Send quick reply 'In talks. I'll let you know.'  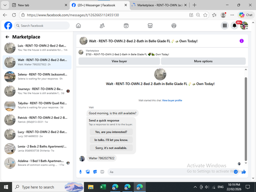pos(111,140)
